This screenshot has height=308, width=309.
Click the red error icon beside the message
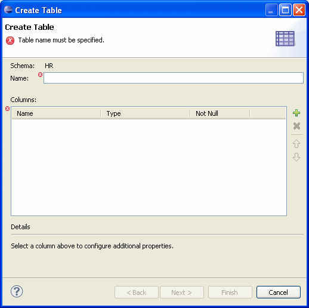[x=10, y=41]
